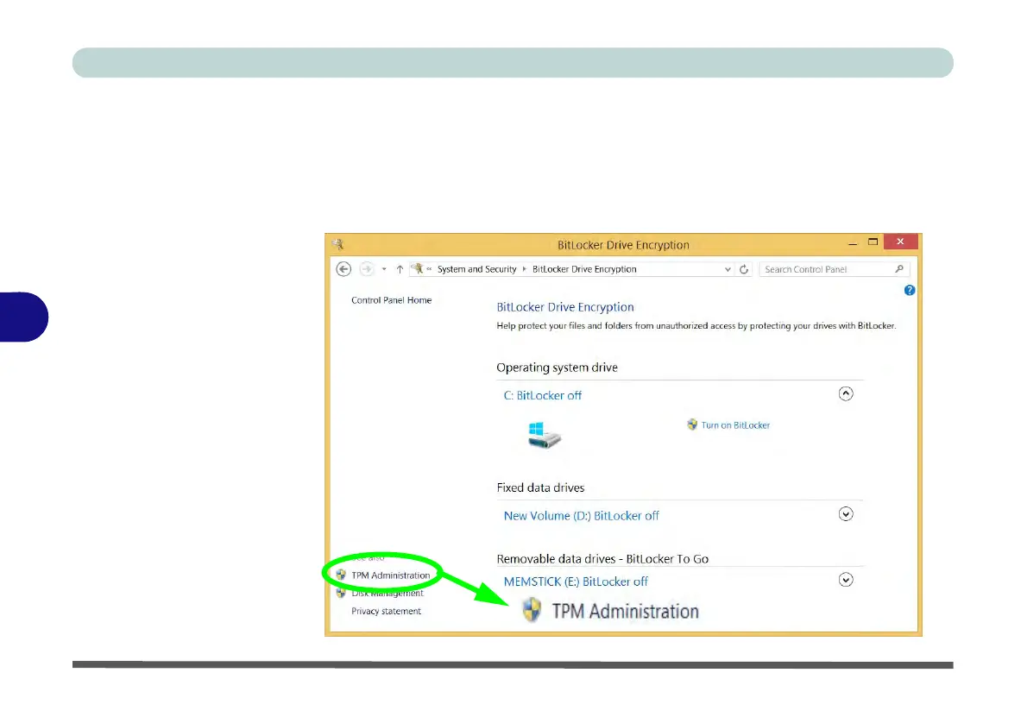The image size is (1027, 723).
Task: Click Removable data drives - BitLocker To Go
Action: (602, 558)
